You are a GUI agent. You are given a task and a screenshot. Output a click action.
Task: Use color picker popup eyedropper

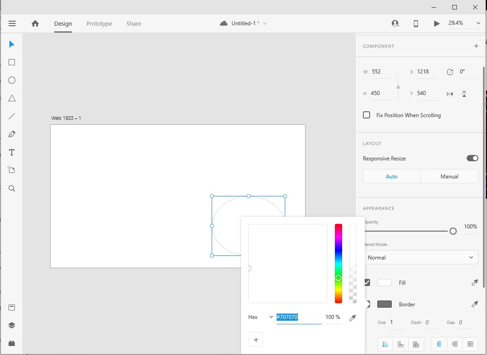(352, 318)
